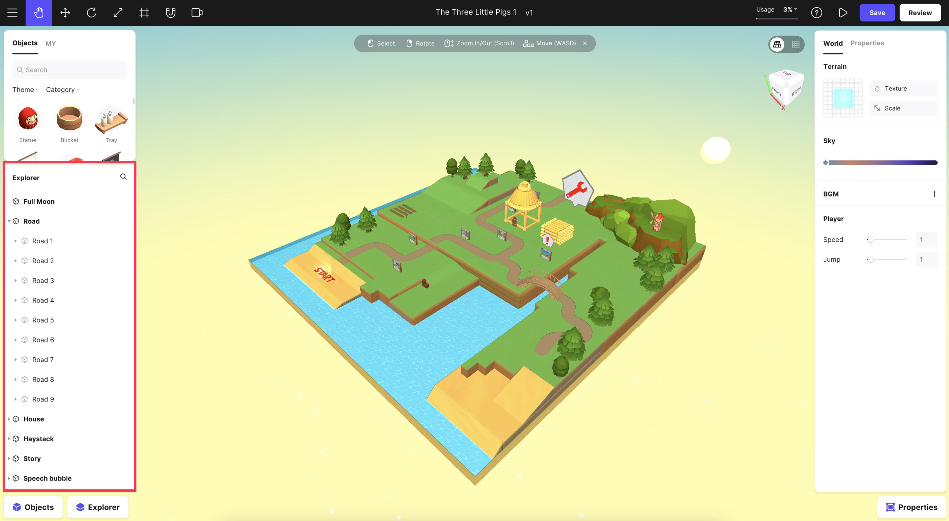Open the help question mark icon
Image resolution: width=949 pixels, height=521 pixels.
[817, 13]
